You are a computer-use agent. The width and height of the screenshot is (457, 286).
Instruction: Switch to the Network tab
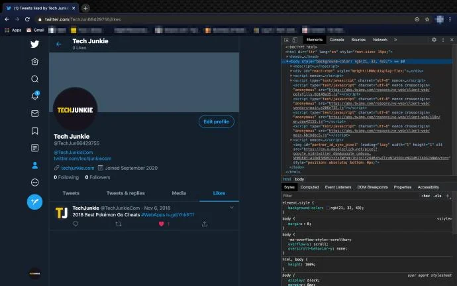point(380,40)
